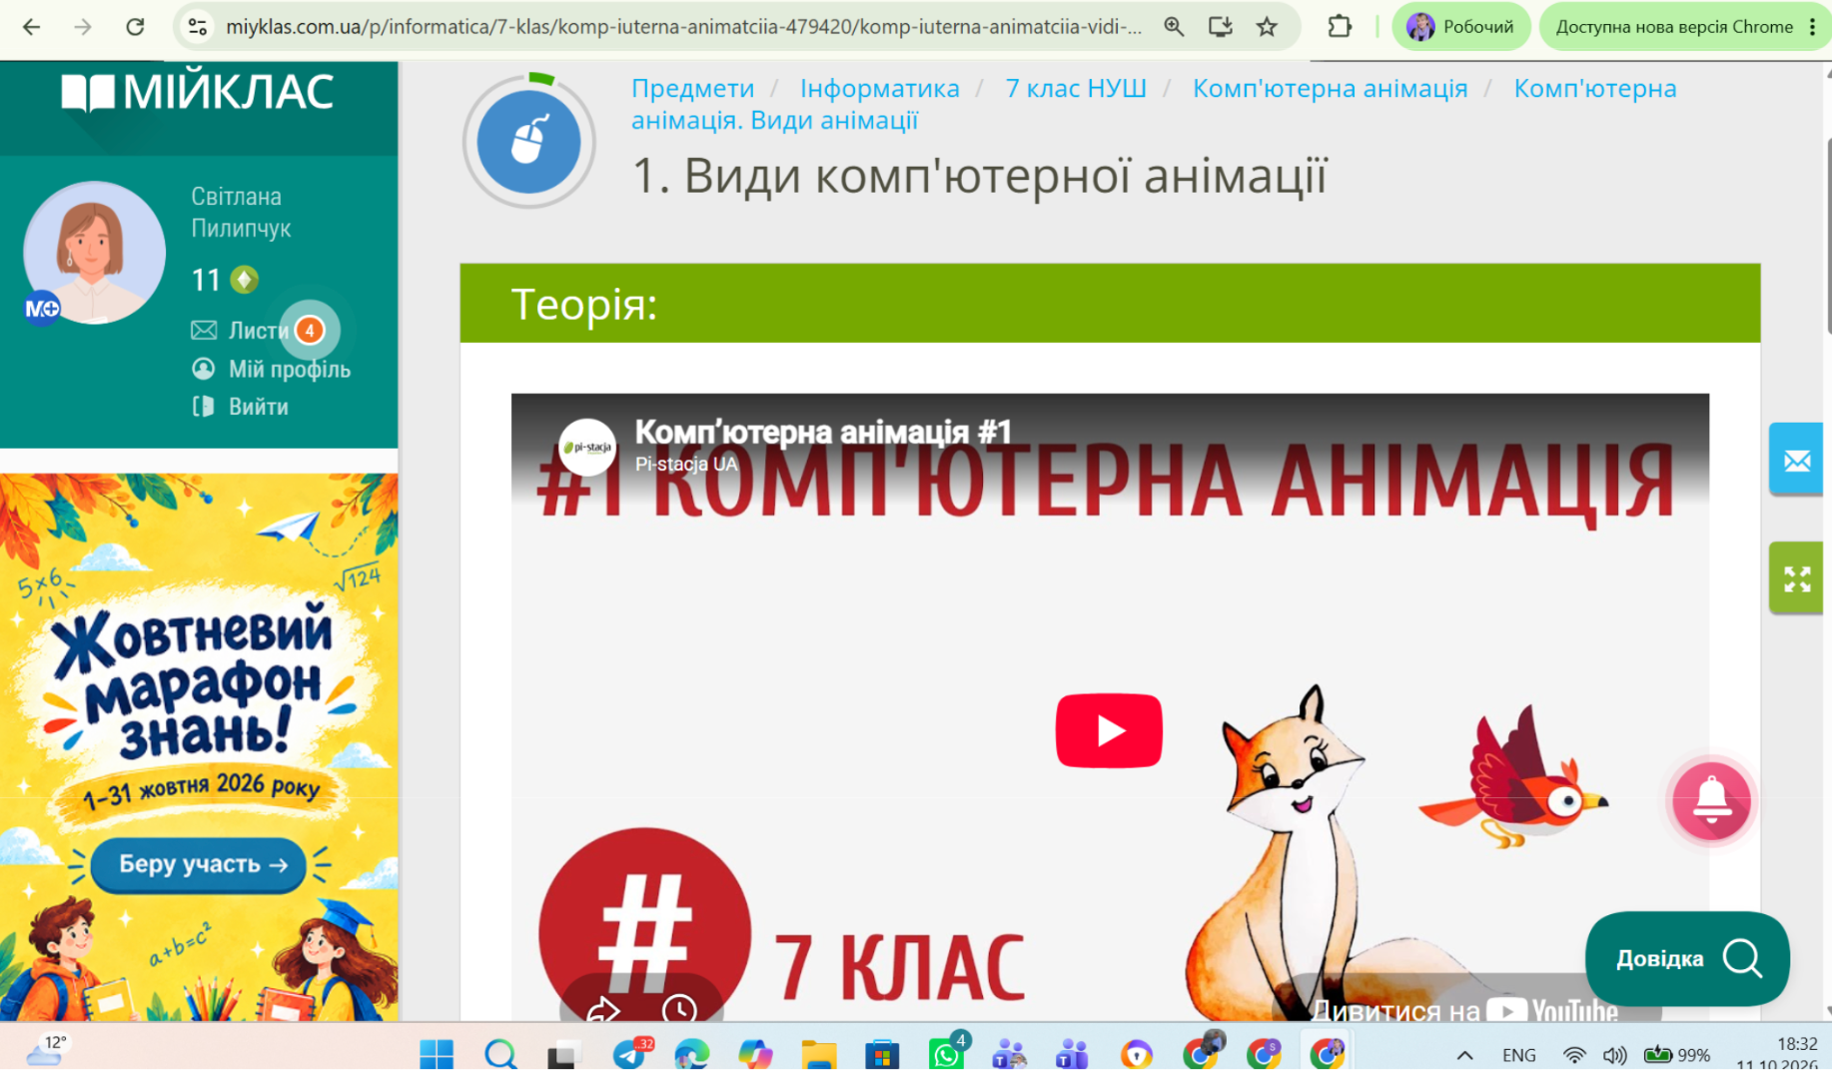Open site information icon in address bar
This screenshot has height=1071, width=1832.
click(x=198, y=27)
